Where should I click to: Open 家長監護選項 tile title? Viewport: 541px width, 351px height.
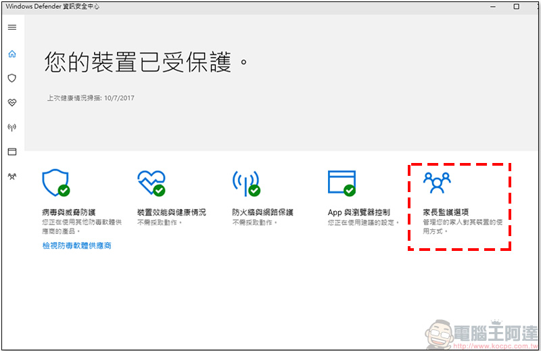point(446,212)
